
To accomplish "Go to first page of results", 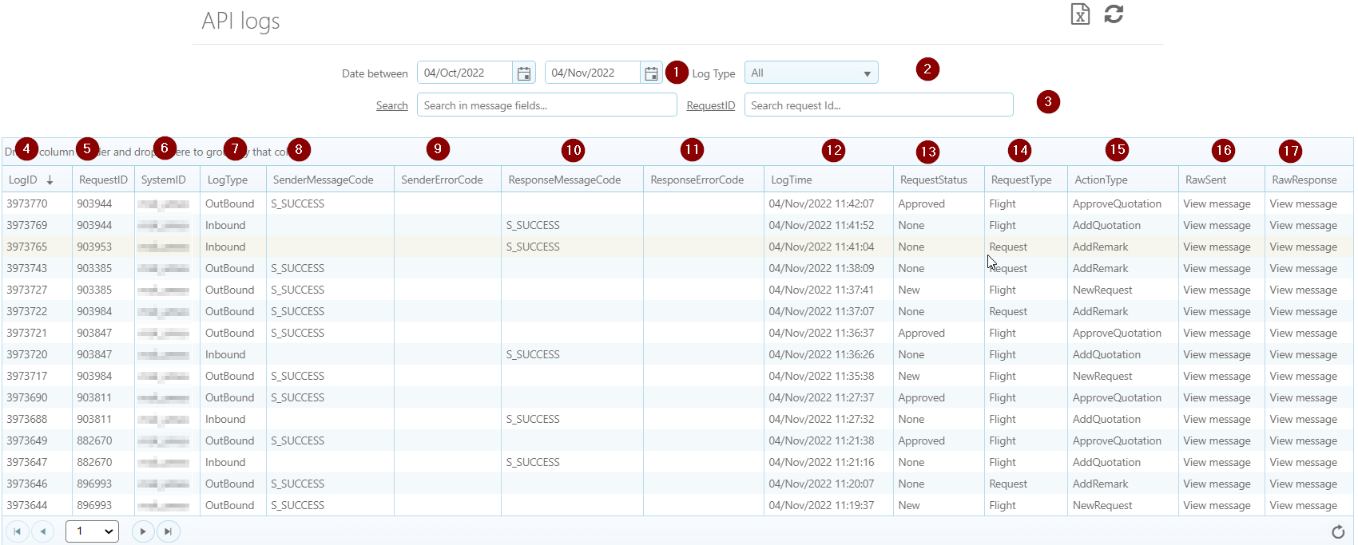I will 17,531.
